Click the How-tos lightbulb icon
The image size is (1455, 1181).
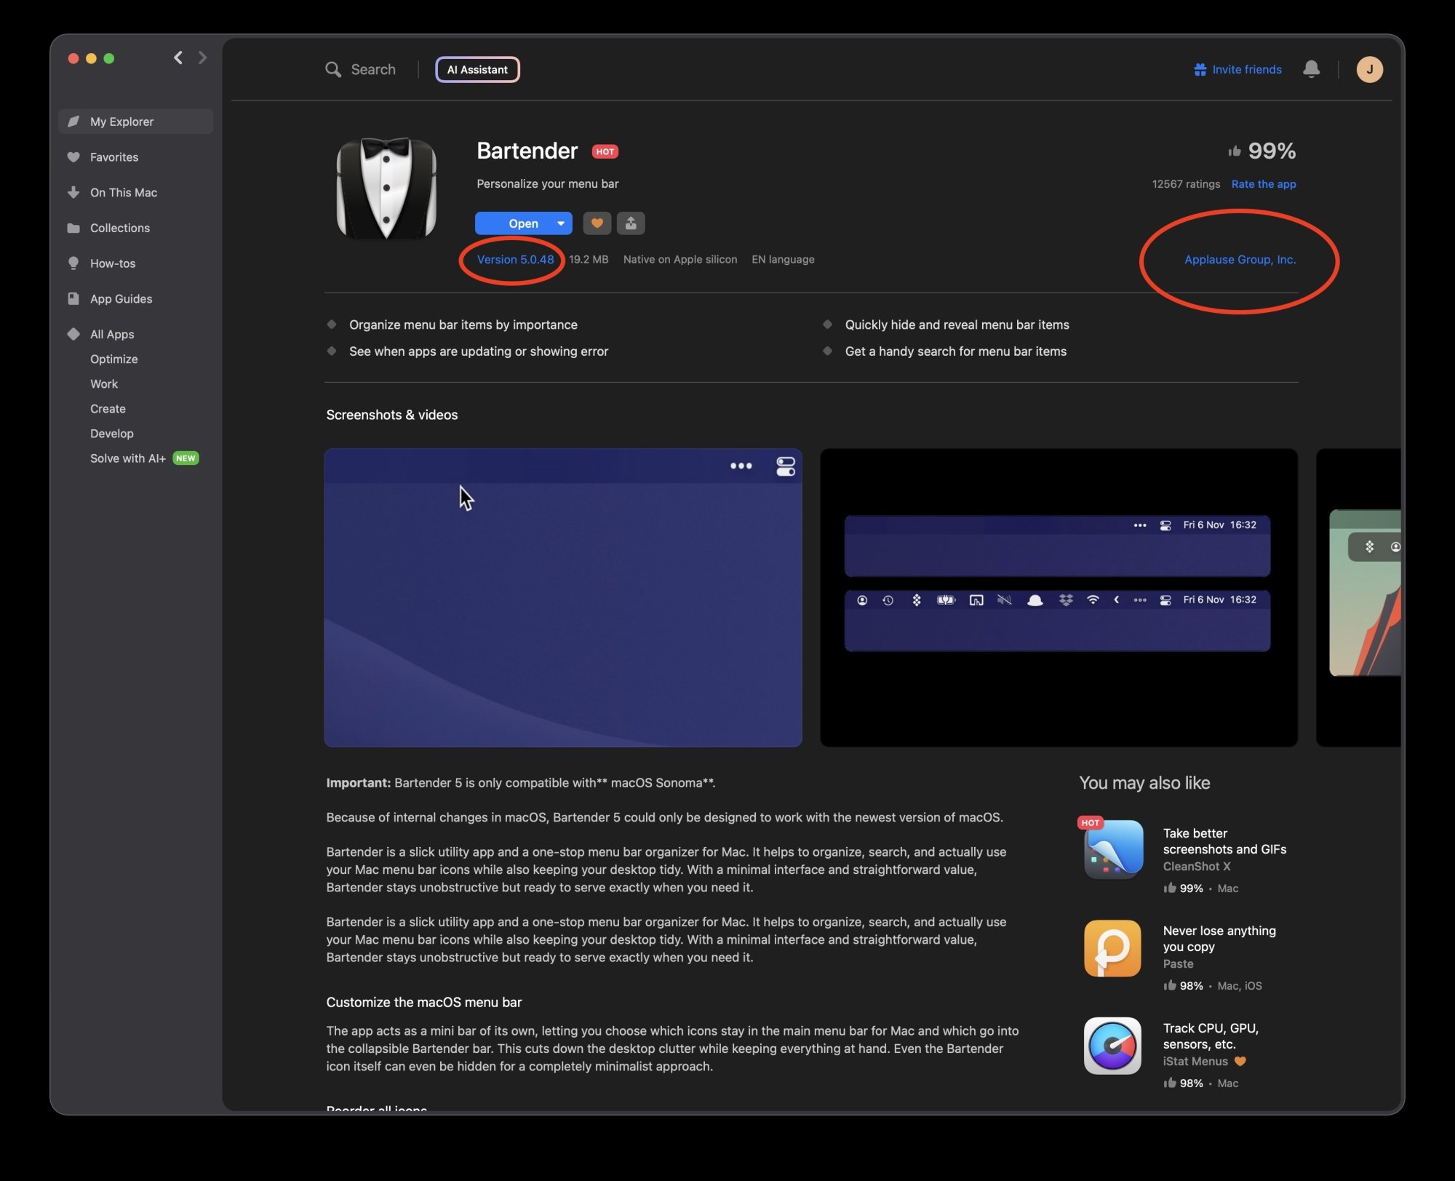[73, 263]
